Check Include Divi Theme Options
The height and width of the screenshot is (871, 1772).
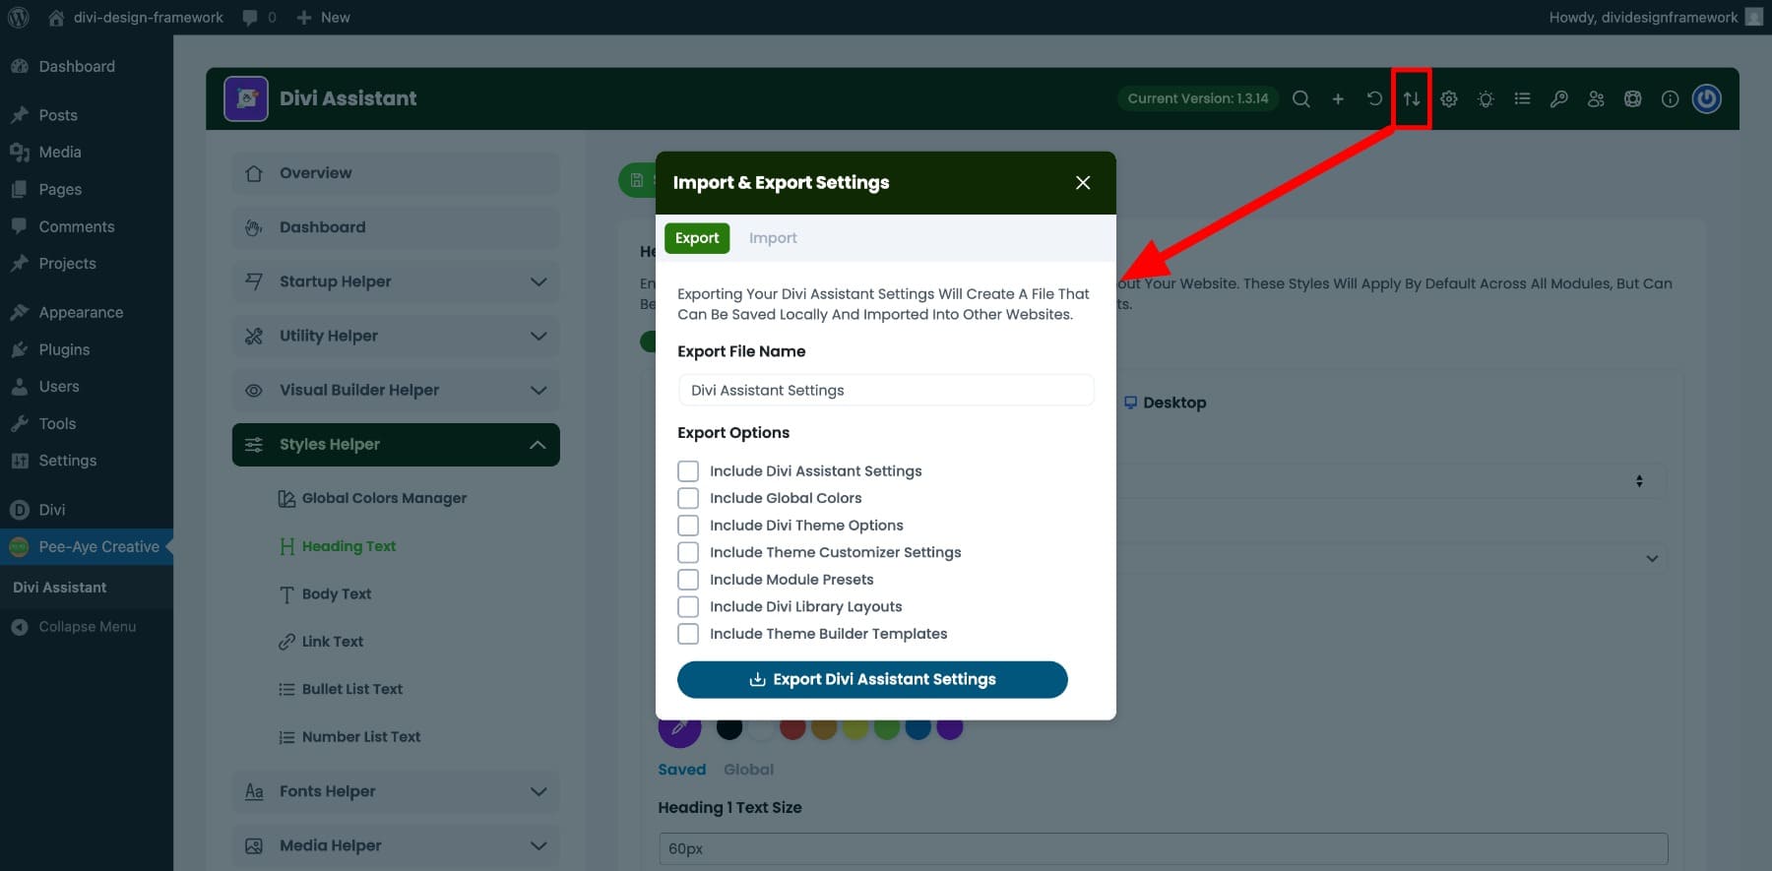click(x=688, y=525)
